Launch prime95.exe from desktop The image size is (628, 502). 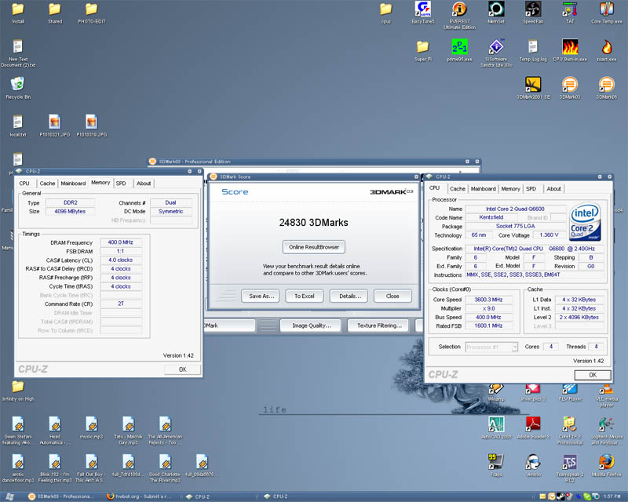[459, 50]
